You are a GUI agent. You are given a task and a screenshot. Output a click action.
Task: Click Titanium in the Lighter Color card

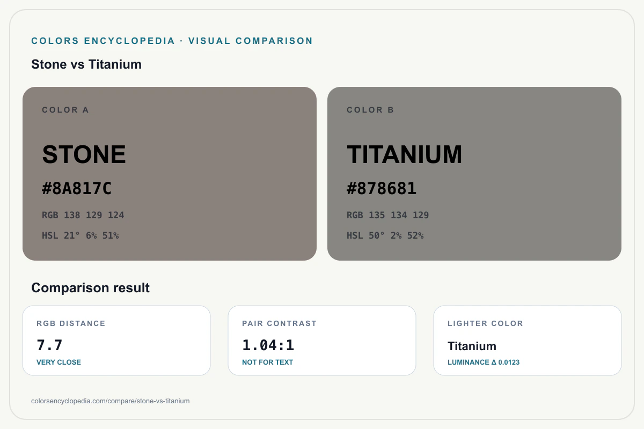click(x=472, y=346)
